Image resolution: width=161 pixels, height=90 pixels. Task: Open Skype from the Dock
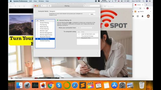coord(59,85)
